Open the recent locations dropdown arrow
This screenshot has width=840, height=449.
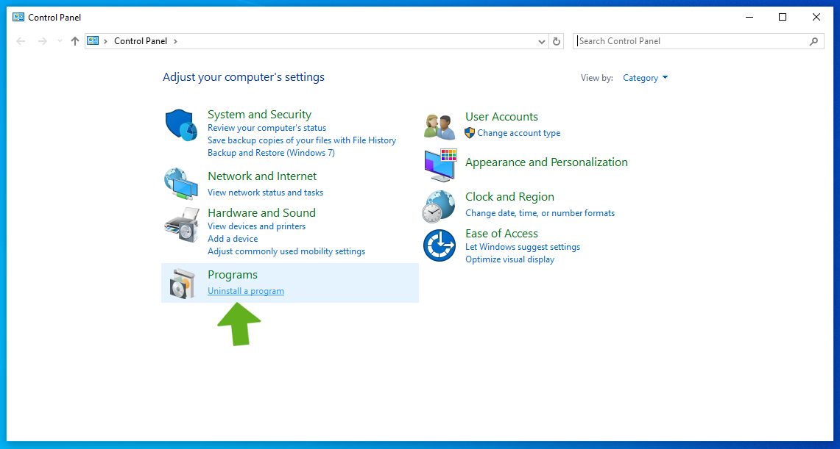click(x=60, y=41)
